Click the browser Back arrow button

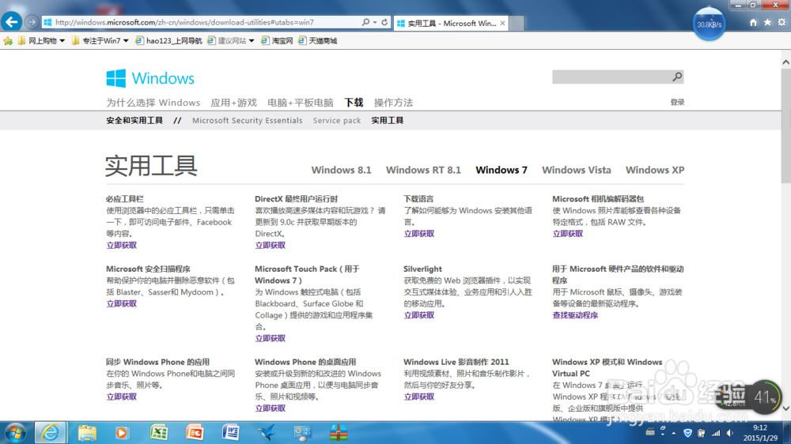(12, 21)
